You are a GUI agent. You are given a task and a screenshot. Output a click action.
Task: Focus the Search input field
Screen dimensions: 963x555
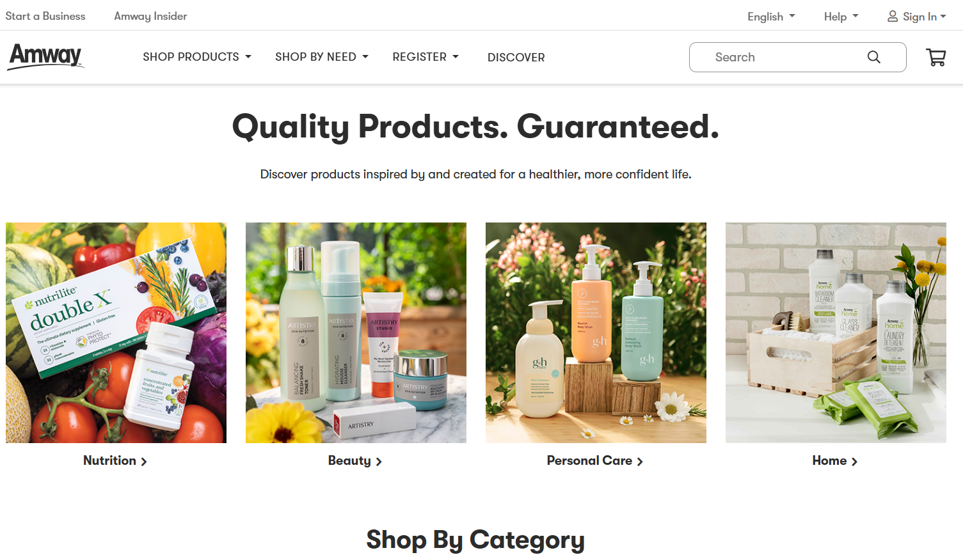[x=787, y=58]
